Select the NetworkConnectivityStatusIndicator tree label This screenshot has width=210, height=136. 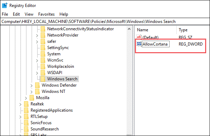coord(81,29)
